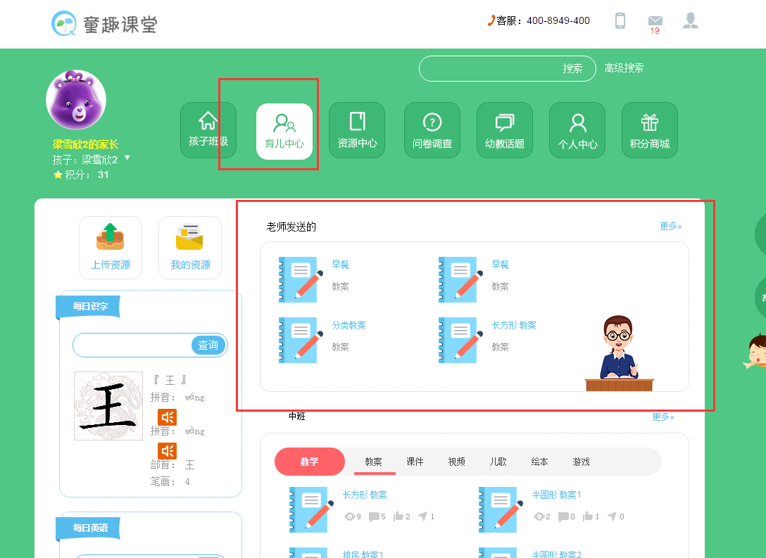Screen dimensions: 766x558
Task: Switch to the 游戏 tab
Action: tap(582, 462)
